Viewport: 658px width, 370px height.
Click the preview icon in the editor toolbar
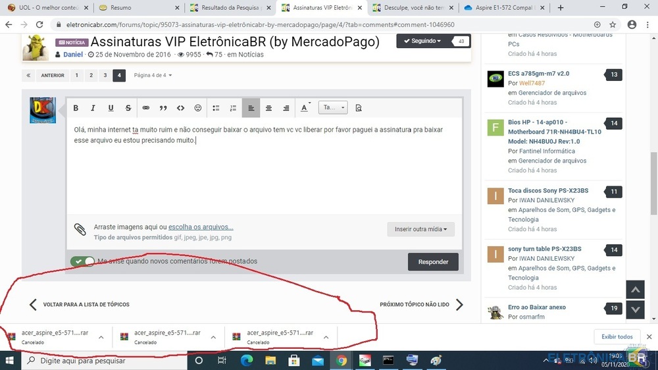tap(359, 108)
